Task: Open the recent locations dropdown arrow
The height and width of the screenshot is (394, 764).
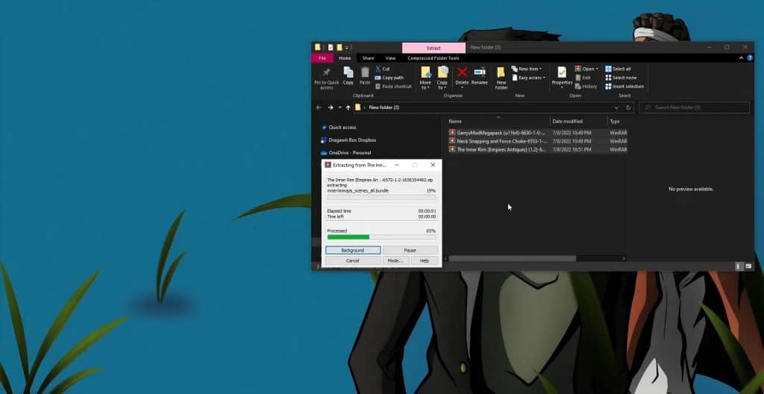Action: click(x=339, y=107)
